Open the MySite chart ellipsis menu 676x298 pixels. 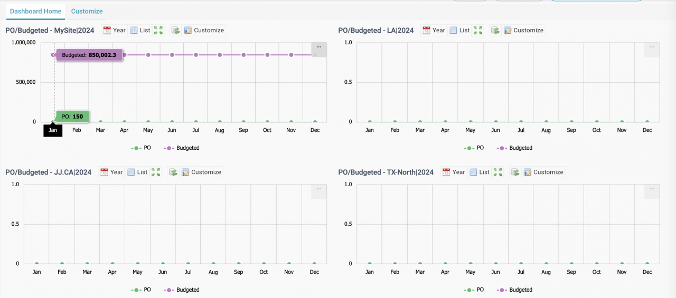tap(318, 47)
